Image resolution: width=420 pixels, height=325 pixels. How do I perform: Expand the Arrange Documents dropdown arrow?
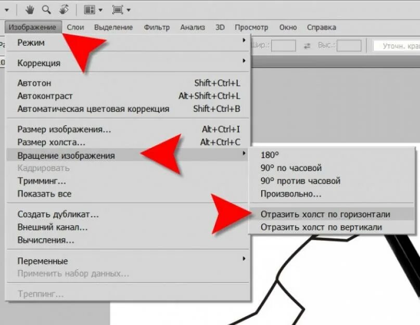pos(100,10)
